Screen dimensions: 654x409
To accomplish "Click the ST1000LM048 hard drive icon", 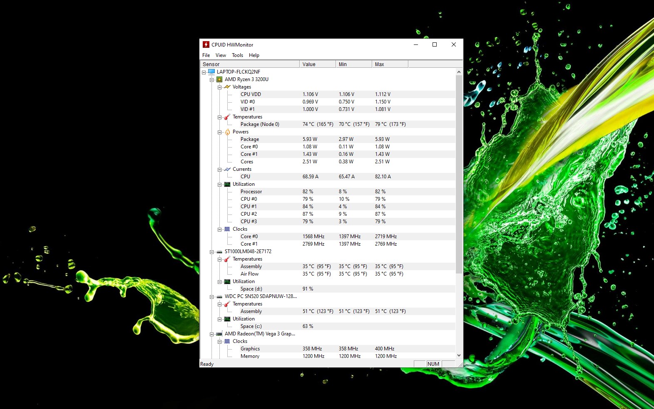I will click(x=219, y=251).
